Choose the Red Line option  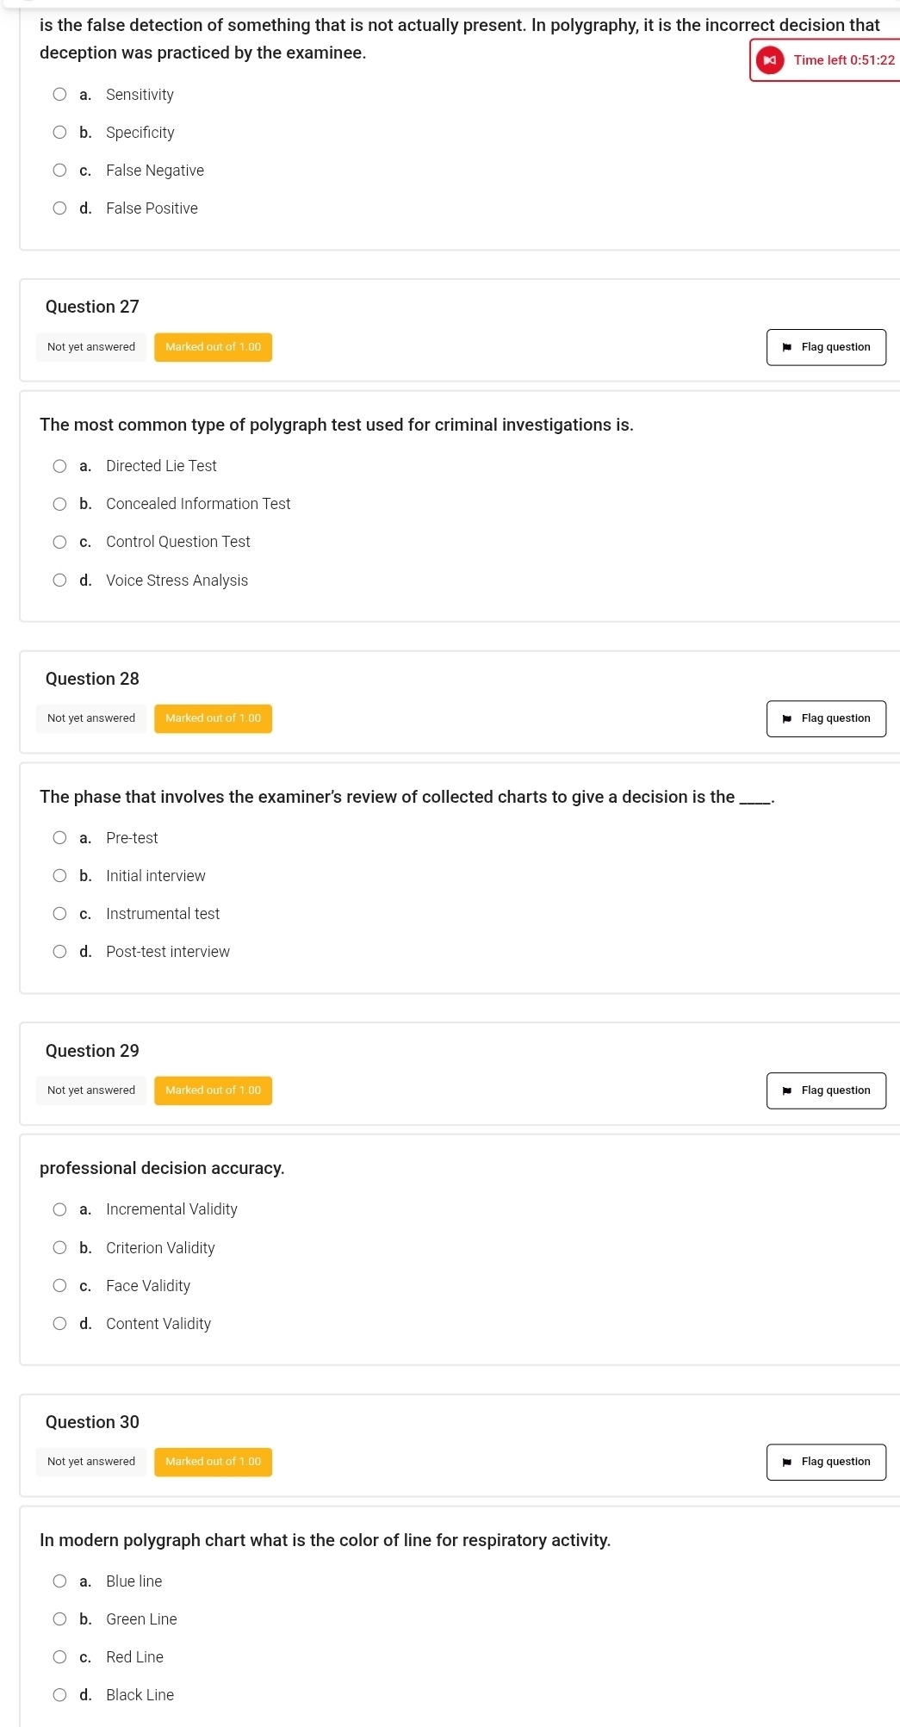60,1657
